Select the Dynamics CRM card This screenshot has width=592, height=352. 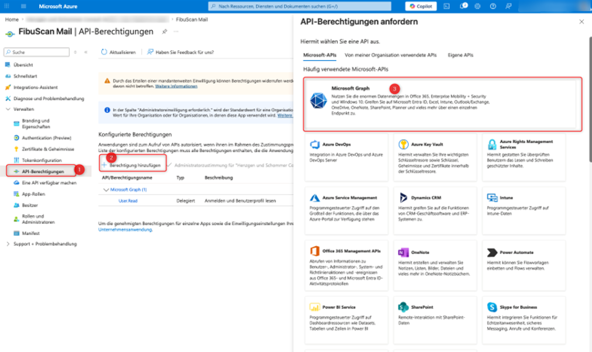click(x=435, y=211)
